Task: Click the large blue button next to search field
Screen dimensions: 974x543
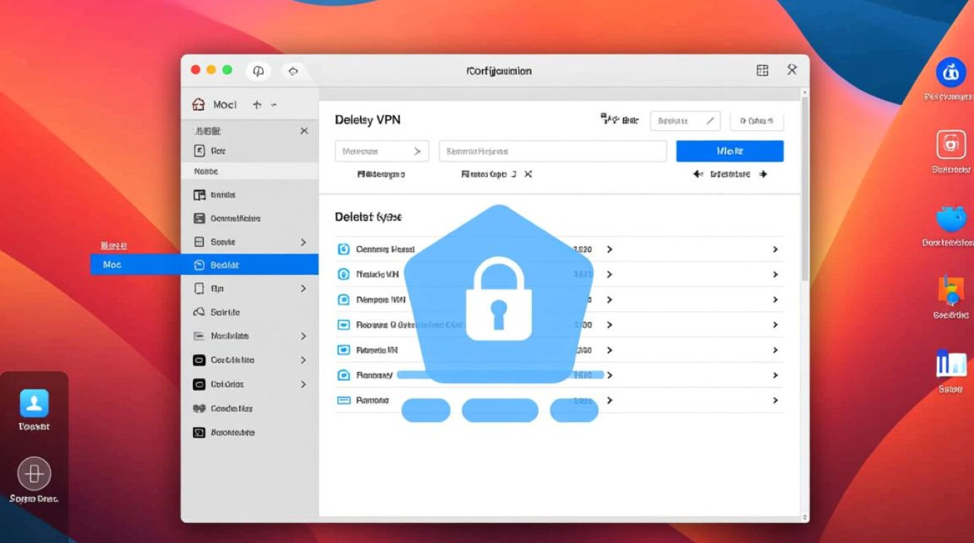Action: tap(729, 151)
